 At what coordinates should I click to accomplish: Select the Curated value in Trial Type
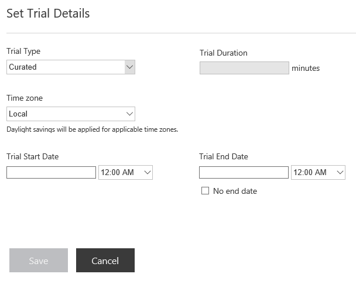coord(23,67)
